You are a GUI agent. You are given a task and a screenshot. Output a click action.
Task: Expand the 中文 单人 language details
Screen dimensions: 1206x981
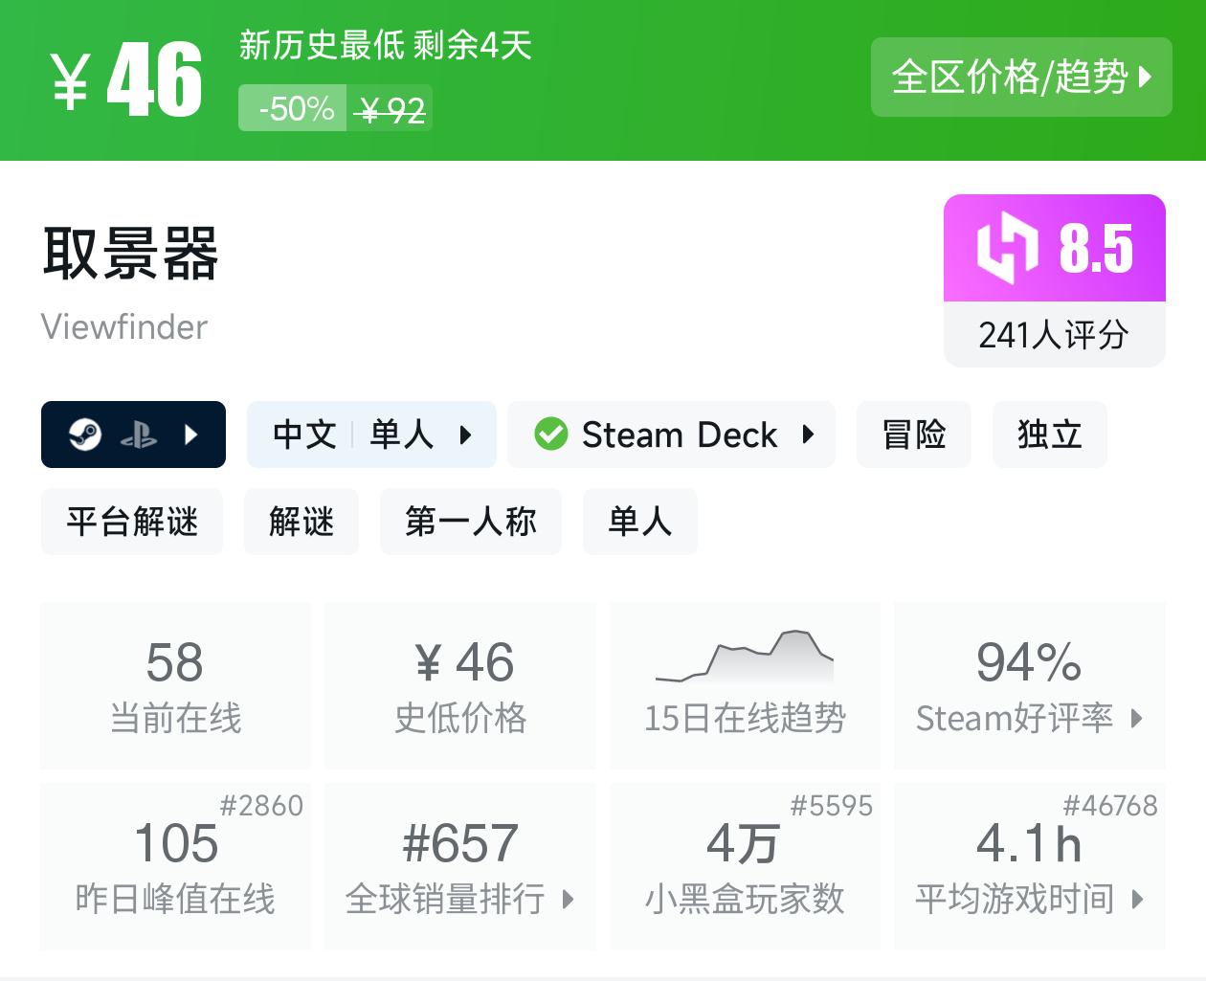point(466,435)
